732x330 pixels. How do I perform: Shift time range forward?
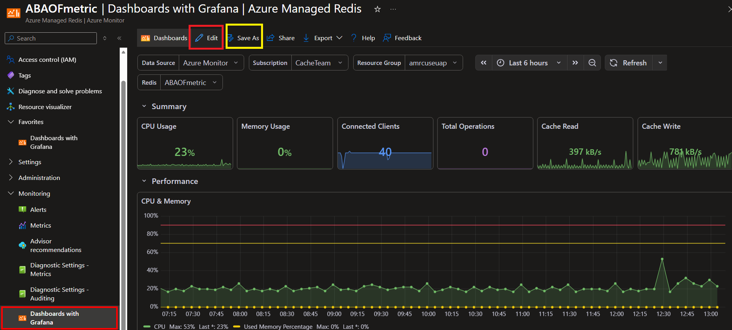(575, 63)
